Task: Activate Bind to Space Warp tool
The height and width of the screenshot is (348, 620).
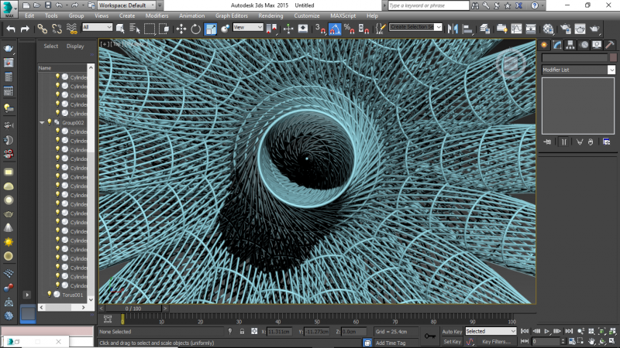Action: [x=71, y=29]
